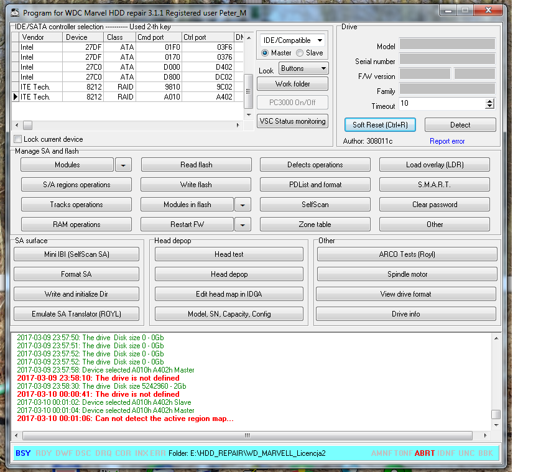Click PDList and format button
The width and height of the screenshot is (541, 472).
click(x=315, y=185)
